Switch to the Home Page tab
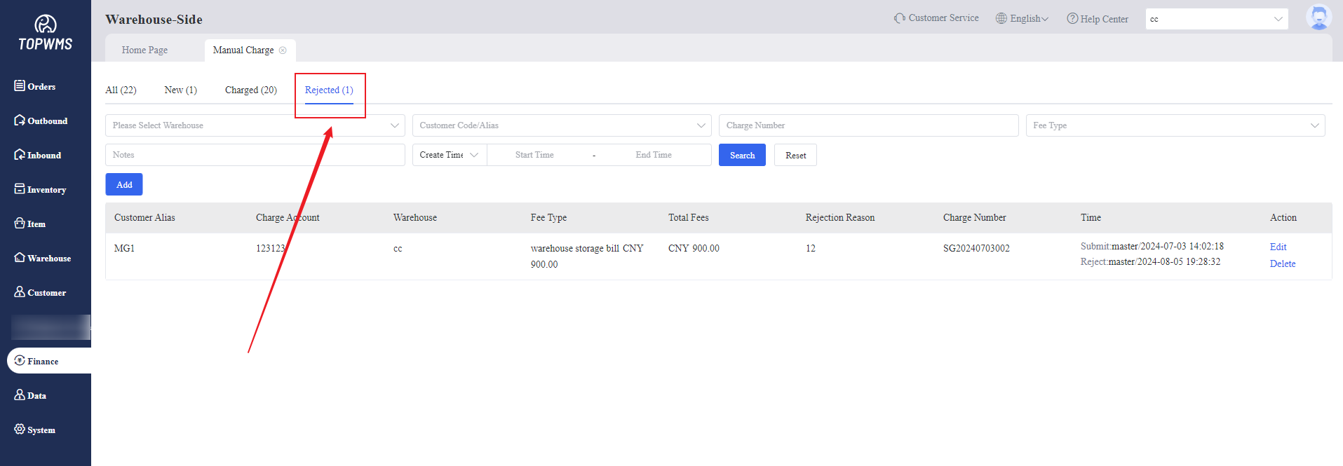This screenshot has height=466, width=1343. pyautogui.click(x=144, y=50)
